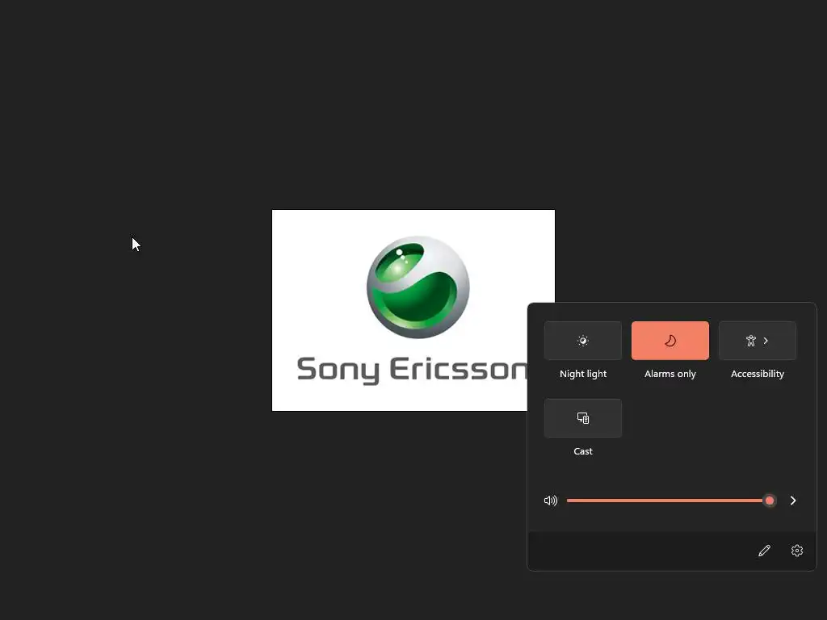Edit quick settings with pencil icon

[x=764, y=551]
